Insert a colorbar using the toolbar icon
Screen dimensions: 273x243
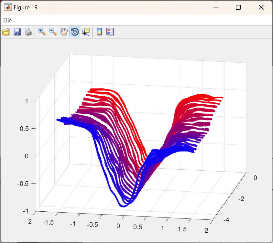[x=100, y=32]
